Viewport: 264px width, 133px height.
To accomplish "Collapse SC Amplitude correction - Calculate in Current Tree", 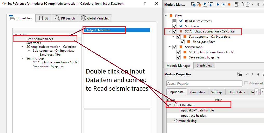I will (23, 47).
